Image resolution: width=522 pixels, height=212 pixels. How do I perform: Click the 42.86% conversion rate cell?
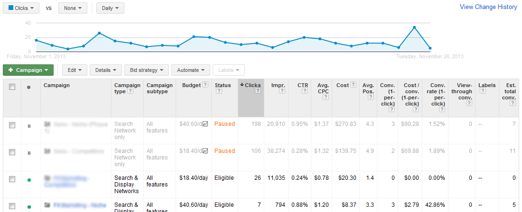tap(434, 205)
